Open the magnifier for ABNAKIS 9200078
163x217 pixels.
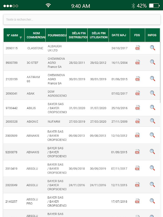click(152, 152)
